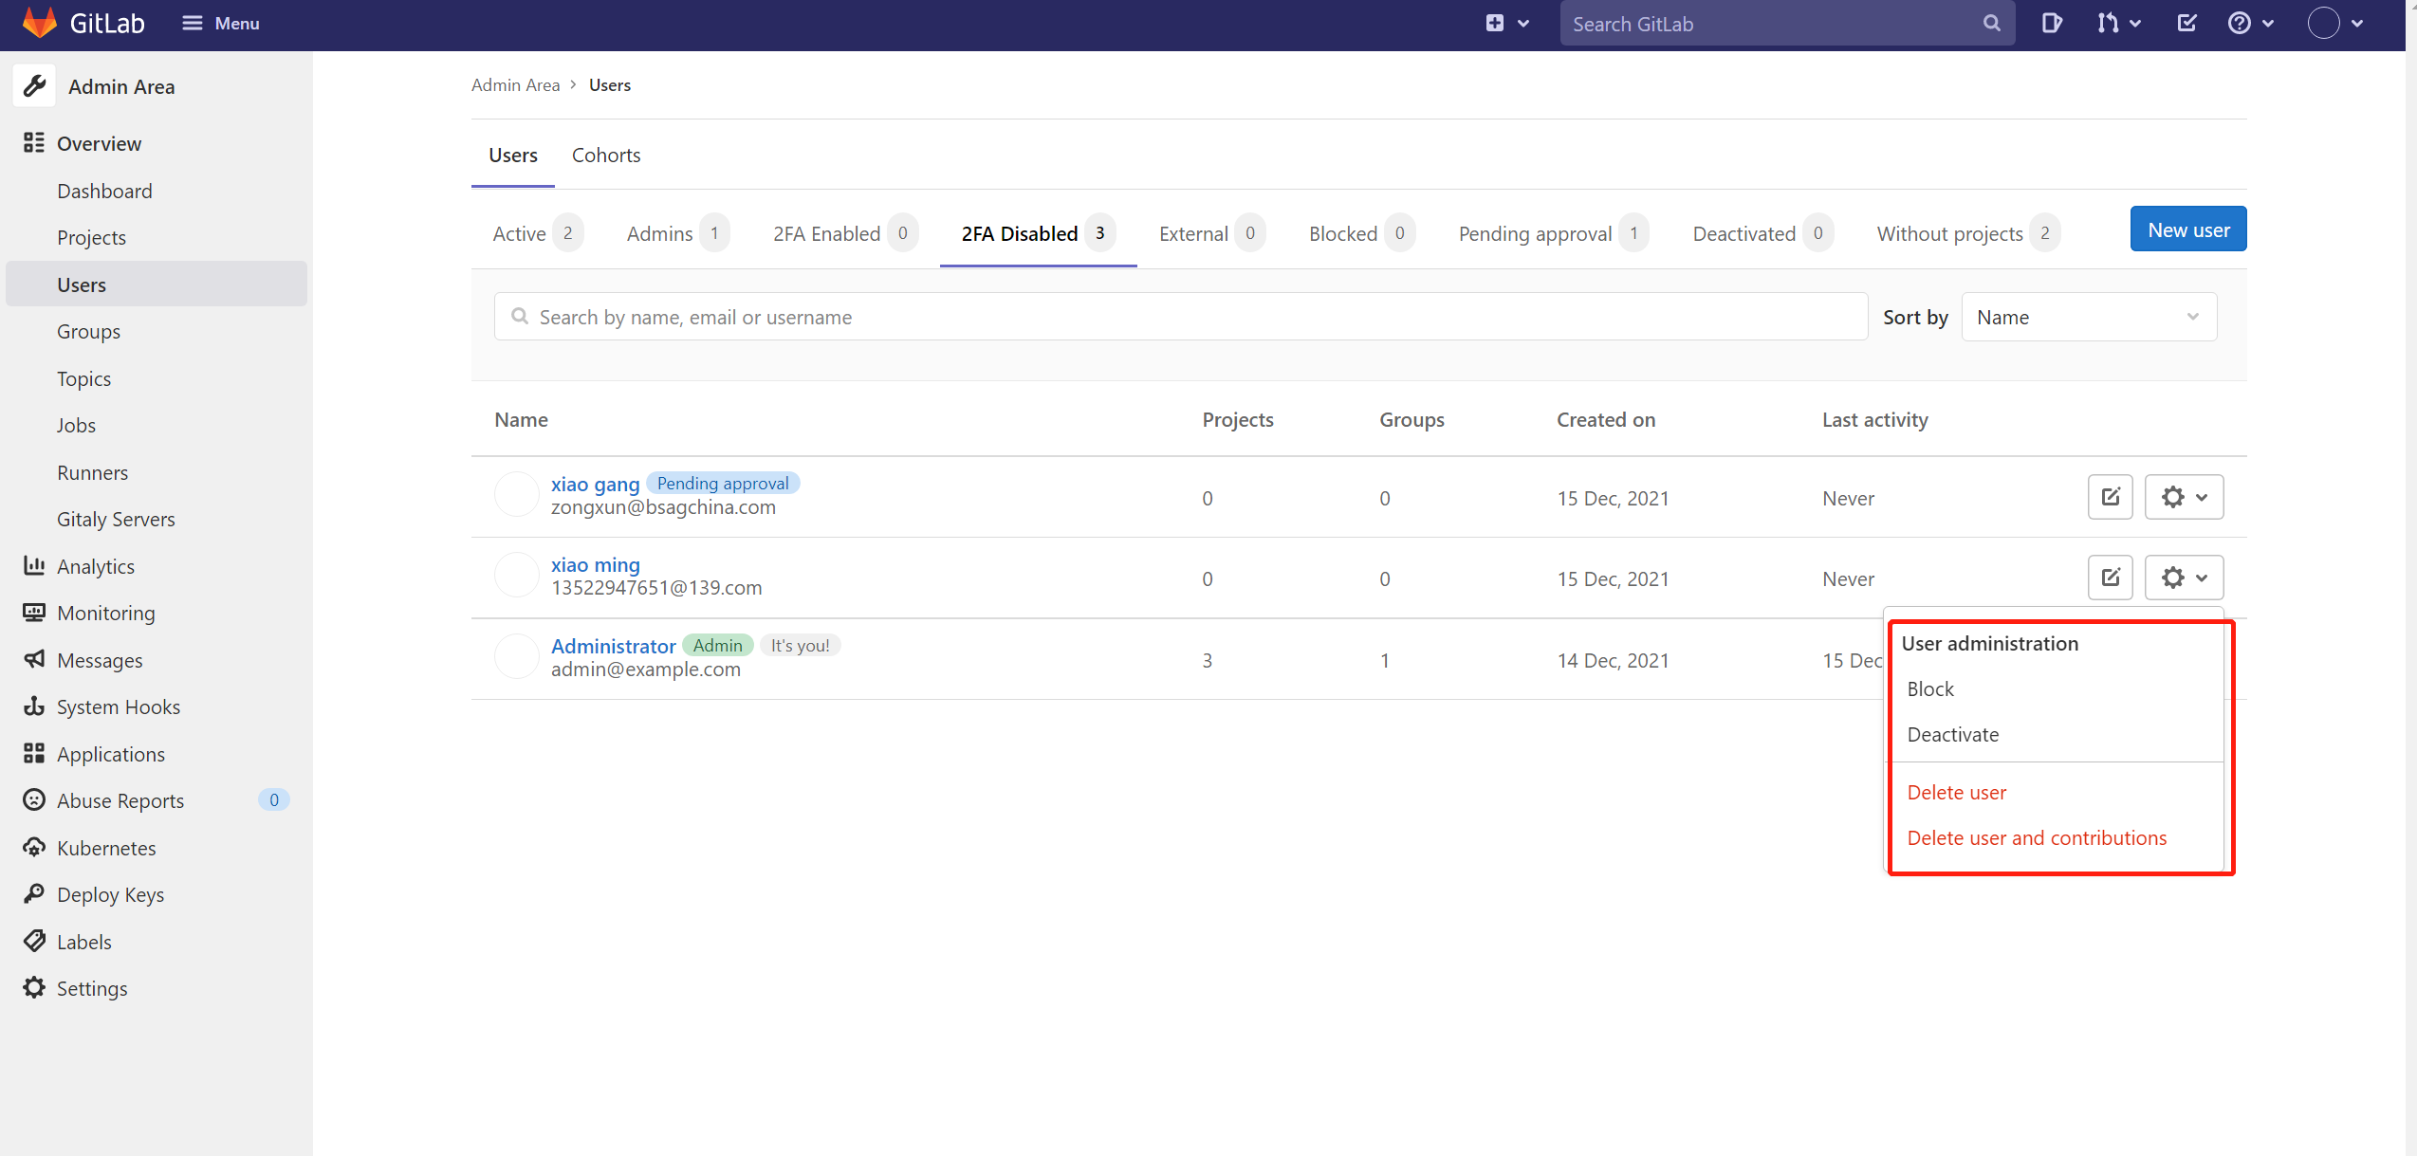
Task: Open the user avatar profile menu
Action: tap(2334, 24)
